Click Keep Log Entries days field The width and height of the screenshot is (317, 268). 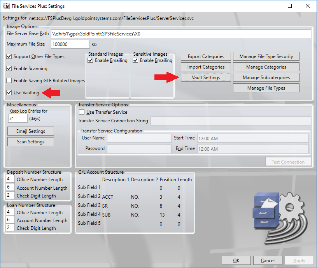click(x=18, y=118)
